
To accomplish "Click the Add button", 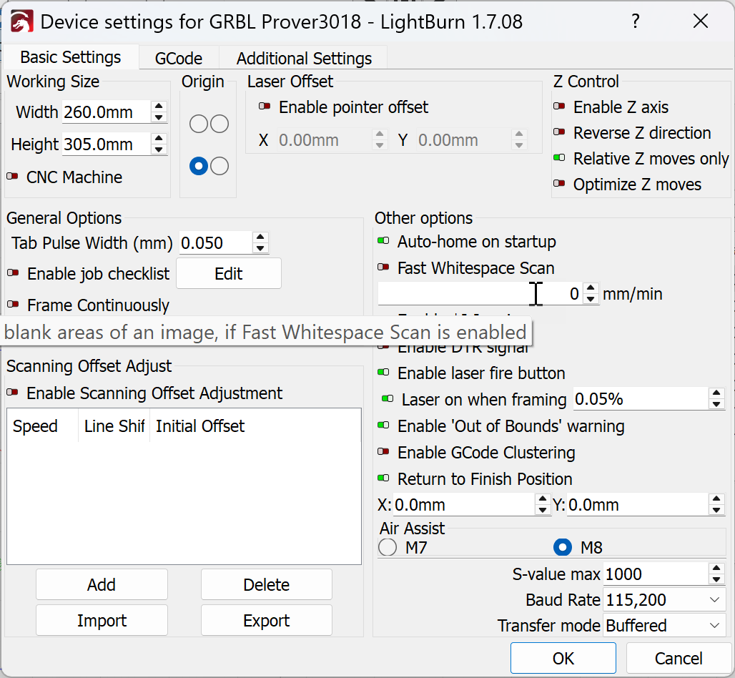I will 102,585.
